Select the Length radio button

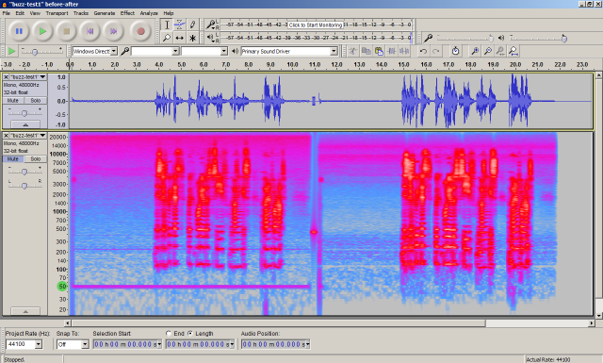click(x=190, y=334)
